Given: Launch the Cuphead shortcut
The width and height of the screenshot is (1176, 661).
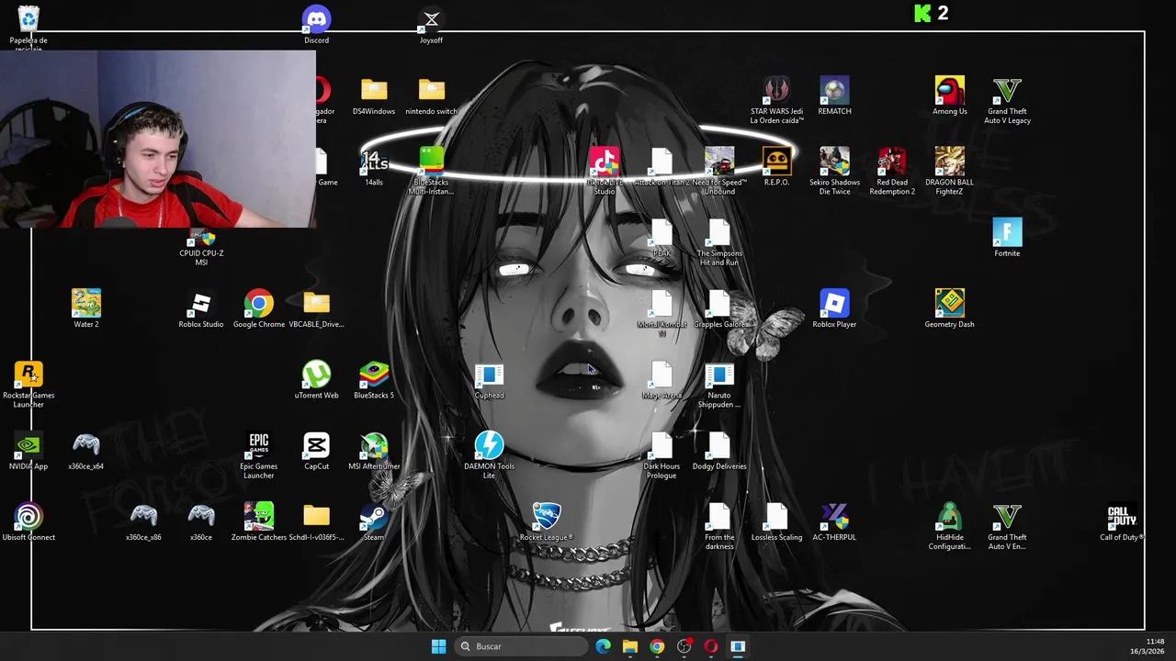Looking at the screenshot, I should tap(489, 380).
